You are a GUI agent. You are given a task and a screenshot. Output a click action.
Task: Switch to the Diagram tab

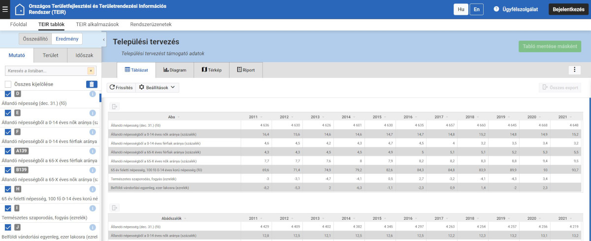coord(175,70)
